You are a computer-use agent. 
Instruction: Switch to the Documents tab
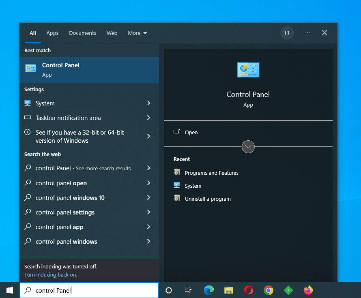[82, 33]
